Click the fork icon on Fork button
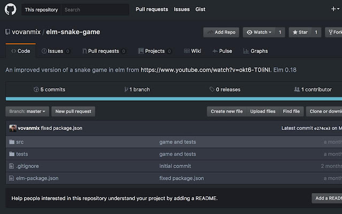 (331, 32)
